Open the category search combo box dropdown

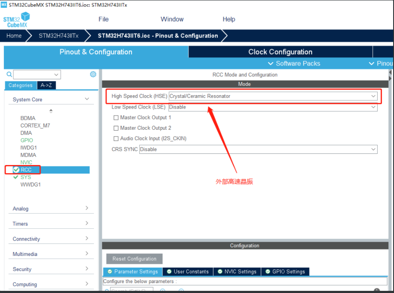(56, 75)
